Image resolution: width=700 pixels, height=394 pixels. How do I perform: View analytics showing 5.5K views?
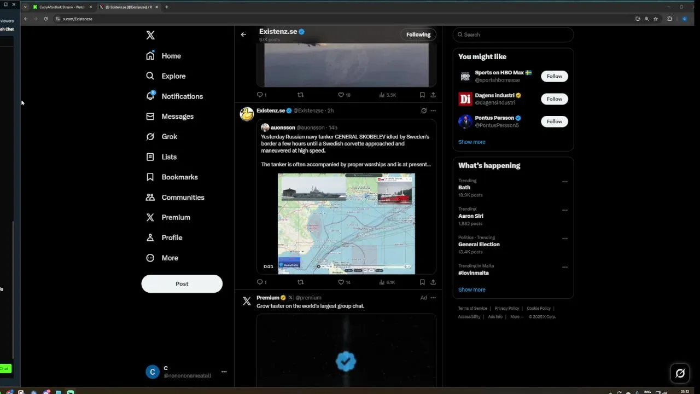click(387, 95)
